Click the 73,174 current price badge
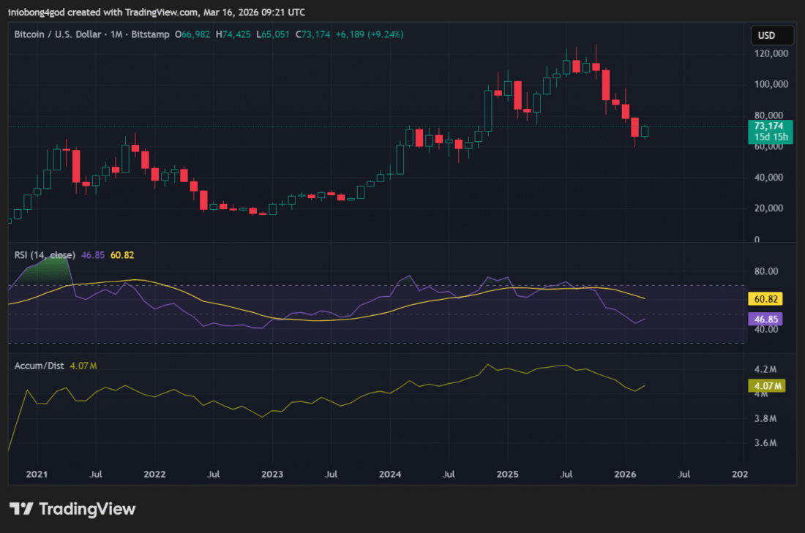This screenshot has height=533, width=805. pyautogui.click(x=768, y=126)
